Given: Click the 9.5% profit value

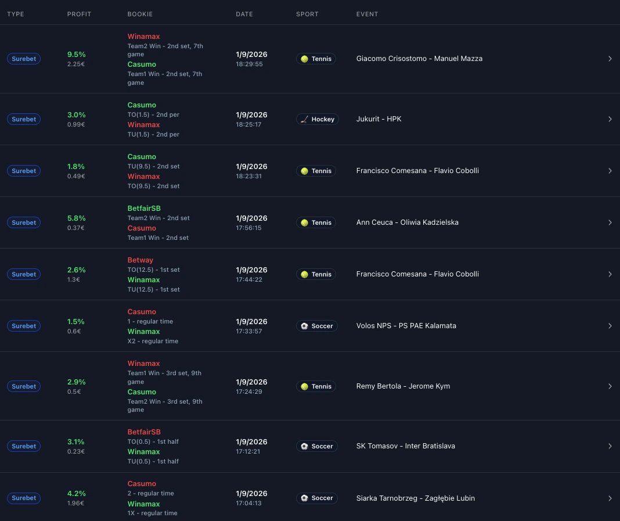Looking at the screenshot, I should (76, 54).
